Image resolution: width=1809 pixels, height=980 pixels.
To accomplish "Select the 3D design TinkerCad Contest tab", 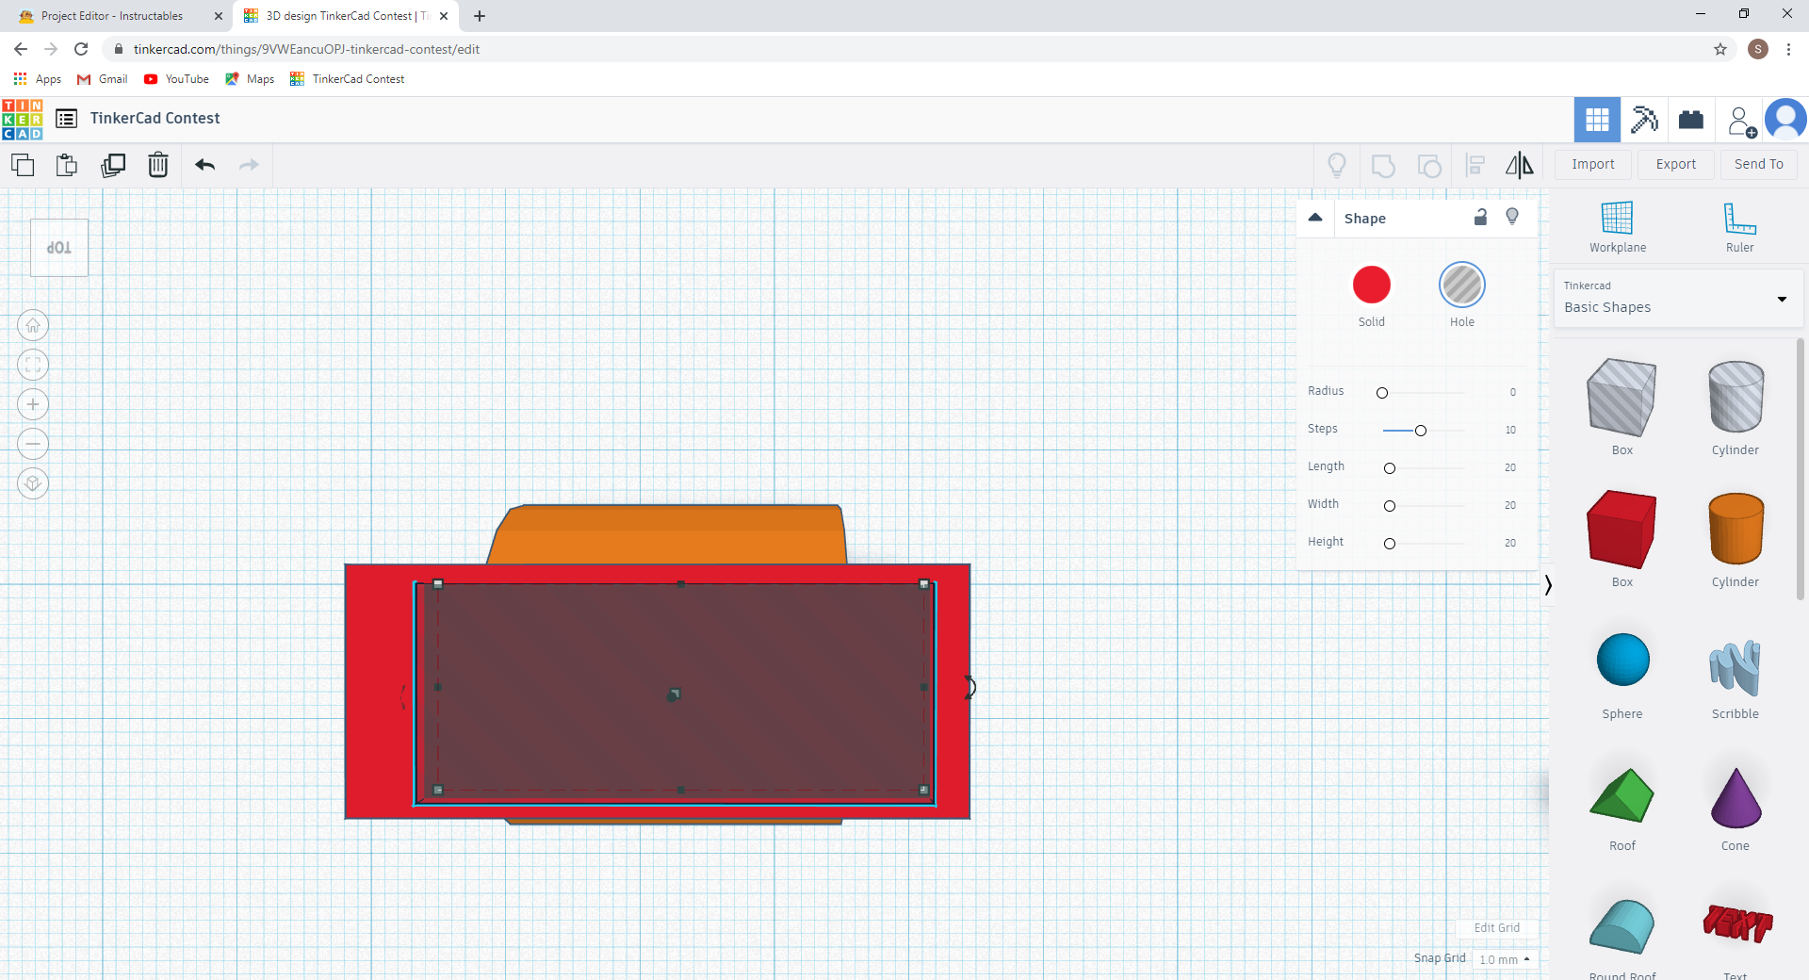I will (346, 16).
